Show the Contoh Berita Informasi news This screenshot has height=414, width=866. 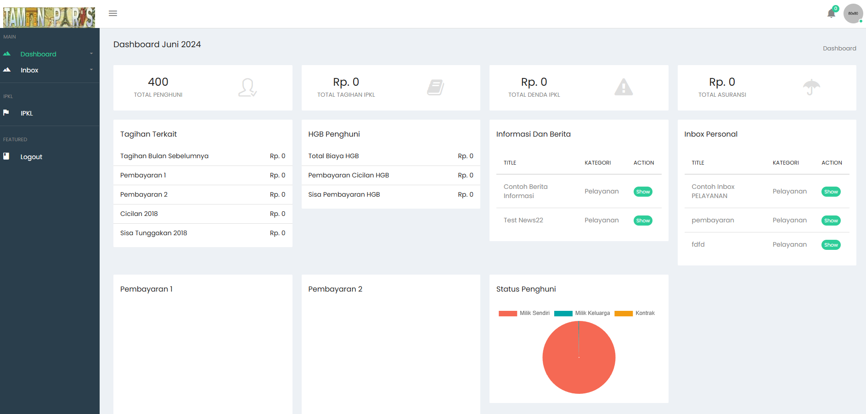click(643, 192)
